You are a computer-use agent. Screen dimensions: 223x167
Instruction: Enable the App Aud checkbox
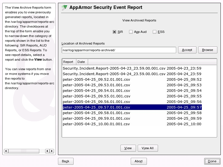click(131, 32)
